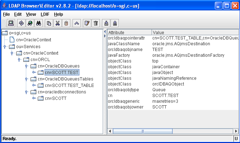Open the LDIF menu
The height and width of the screenshot is (143, 240).
pos(45,14)
